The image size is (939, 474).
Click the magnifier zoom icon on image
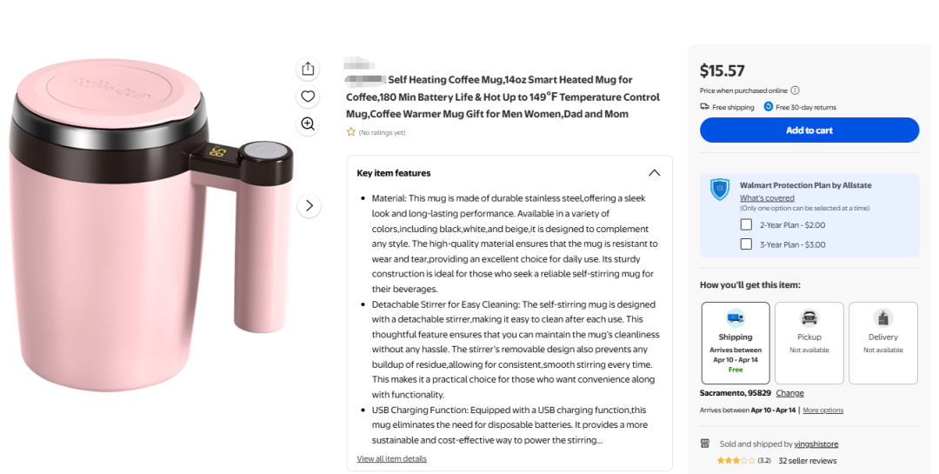pos(308,124)
